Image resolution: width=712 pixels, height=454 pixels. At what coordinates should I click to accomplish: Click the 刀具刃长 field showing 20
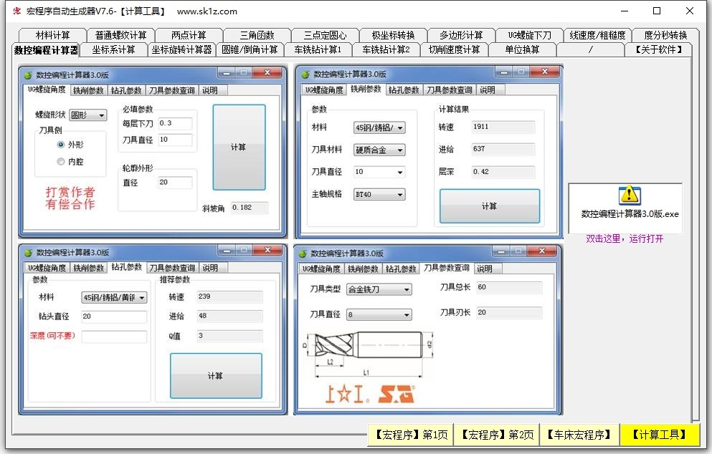coord(509,313)
